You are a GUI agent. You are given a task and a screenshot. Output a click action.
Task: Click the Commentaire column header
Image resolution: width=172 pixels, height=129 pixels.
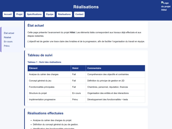pyautogui.click(x=115, y=68)
